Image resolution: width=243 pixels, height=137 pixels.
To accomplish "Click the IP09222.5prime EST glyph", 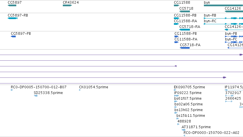I will click(x=176, y=96).
